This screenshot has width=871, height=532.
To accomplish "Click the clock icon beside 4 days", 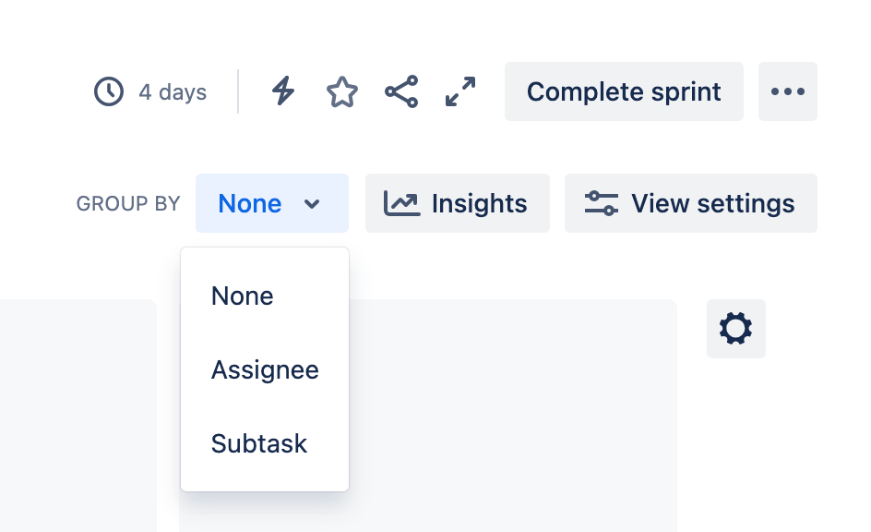I will (109, 91).
